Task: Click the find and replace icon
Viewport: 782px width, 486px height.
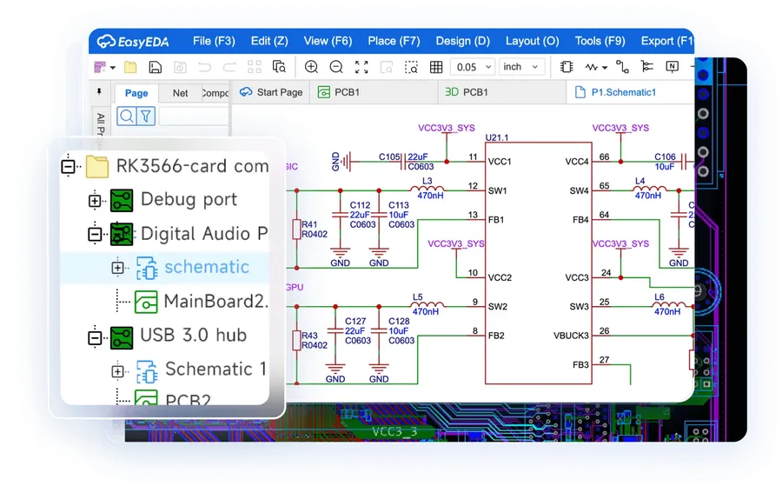Action: click(279, 67)
